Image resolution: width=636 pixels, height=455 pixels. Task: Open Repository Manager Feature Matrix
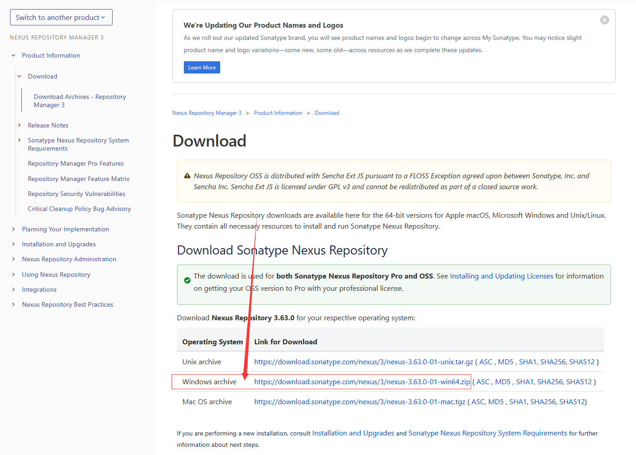[x=79, y=179]
